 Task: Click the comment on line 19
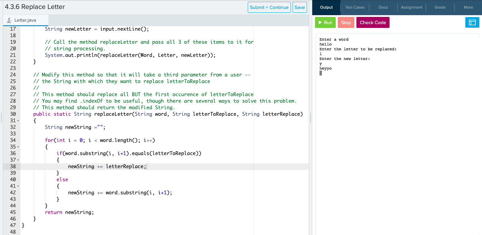pos(149,42)
